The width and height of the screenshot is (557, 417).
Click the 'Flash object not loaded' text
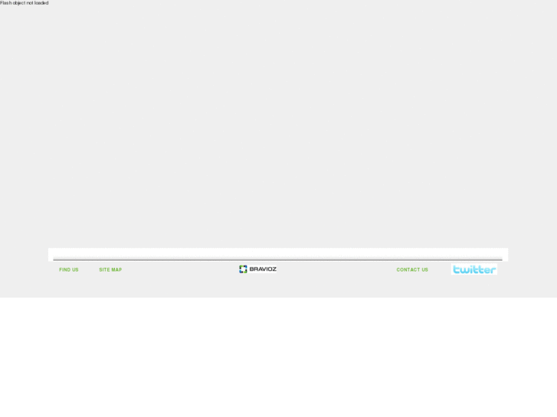[x=25, y=3]
